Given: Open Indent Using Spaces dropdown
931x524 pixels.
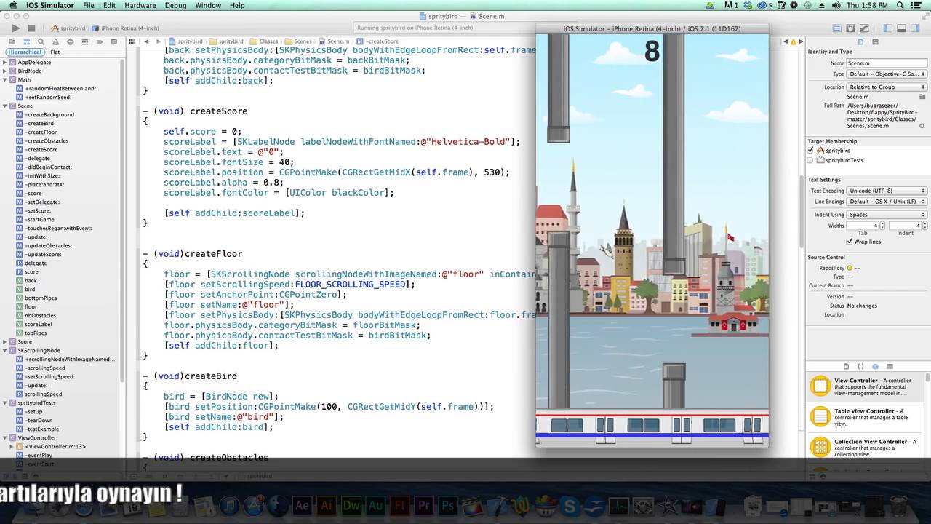Looking at the screenshot, I should click(x=887, y=215).
